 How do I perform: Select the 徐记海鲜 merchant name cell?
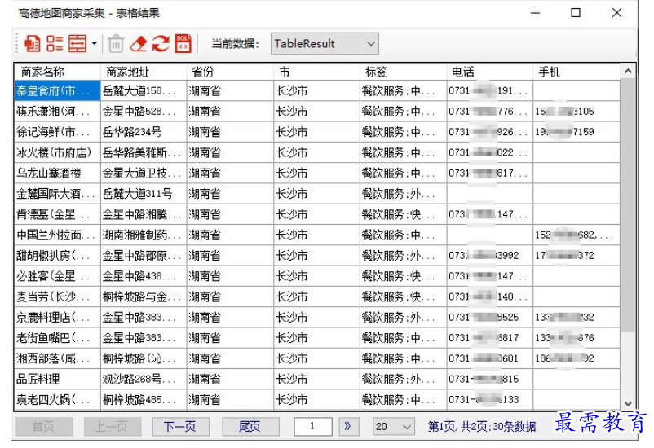pos(57,132)
